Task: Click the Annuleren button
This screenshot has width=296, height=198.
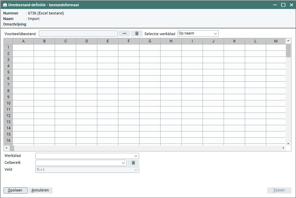Action: 41,190
